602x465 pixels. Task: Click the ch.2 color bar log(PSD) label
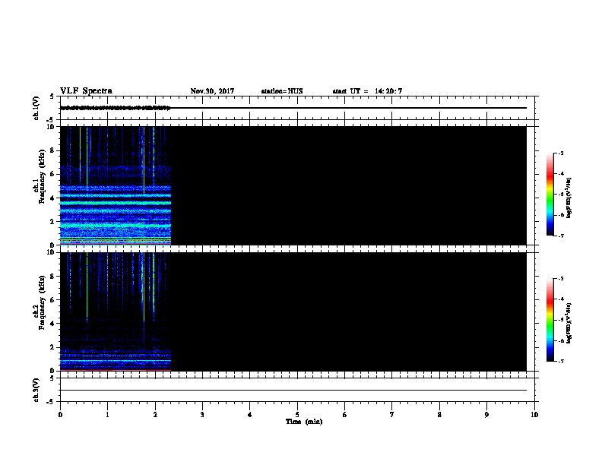click(x=569, y=323)
